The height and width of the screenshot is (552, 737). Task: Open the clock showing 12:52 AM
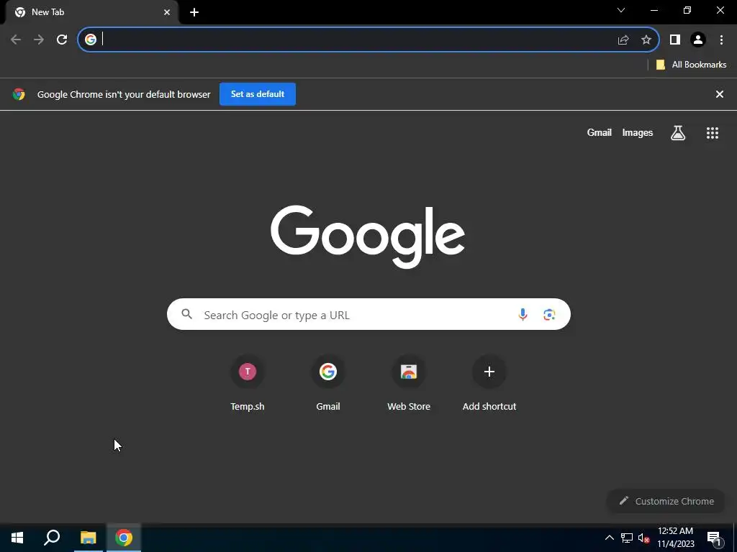coord(675,538)
